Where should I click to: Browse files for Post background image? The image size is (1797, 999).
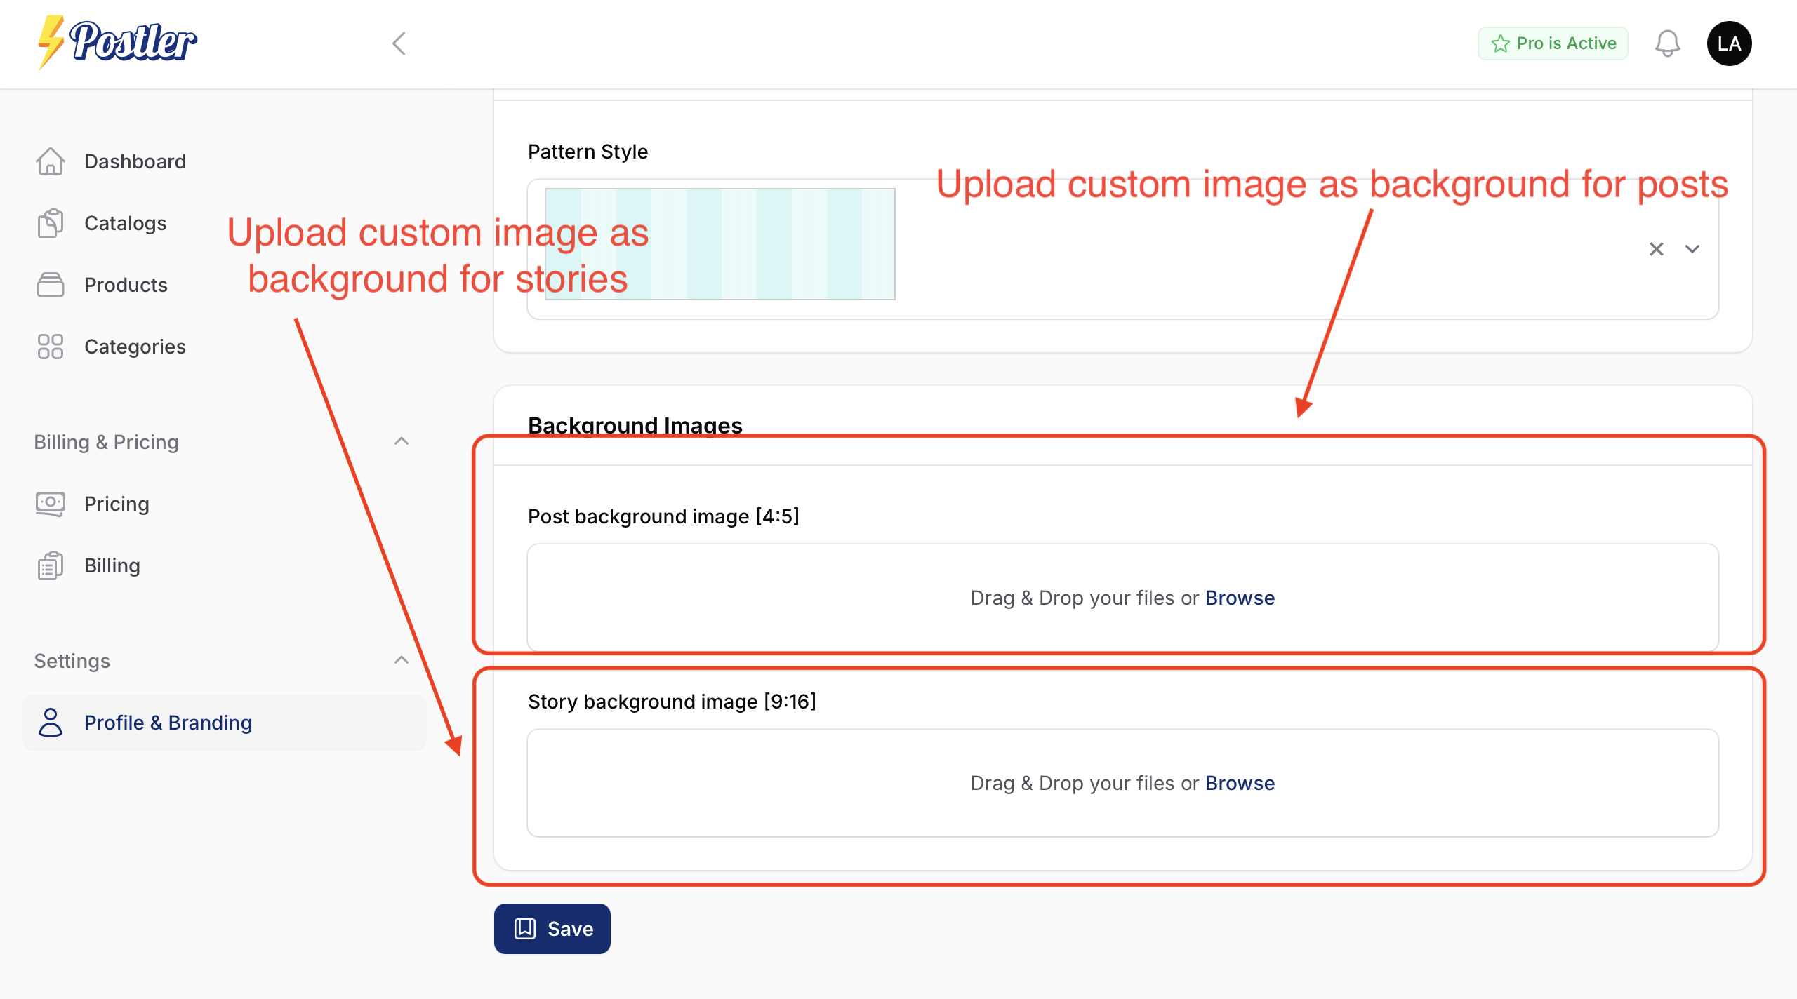click(1240, 598)
